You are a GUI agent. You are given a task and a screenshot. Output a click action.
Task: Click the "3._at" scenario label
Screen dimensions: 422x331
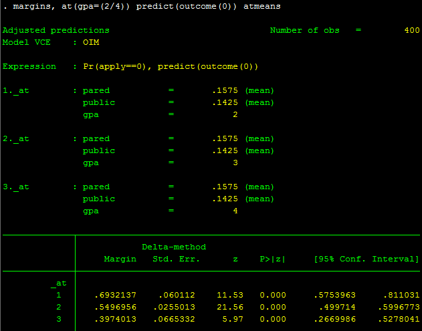(x=16, y=187)
